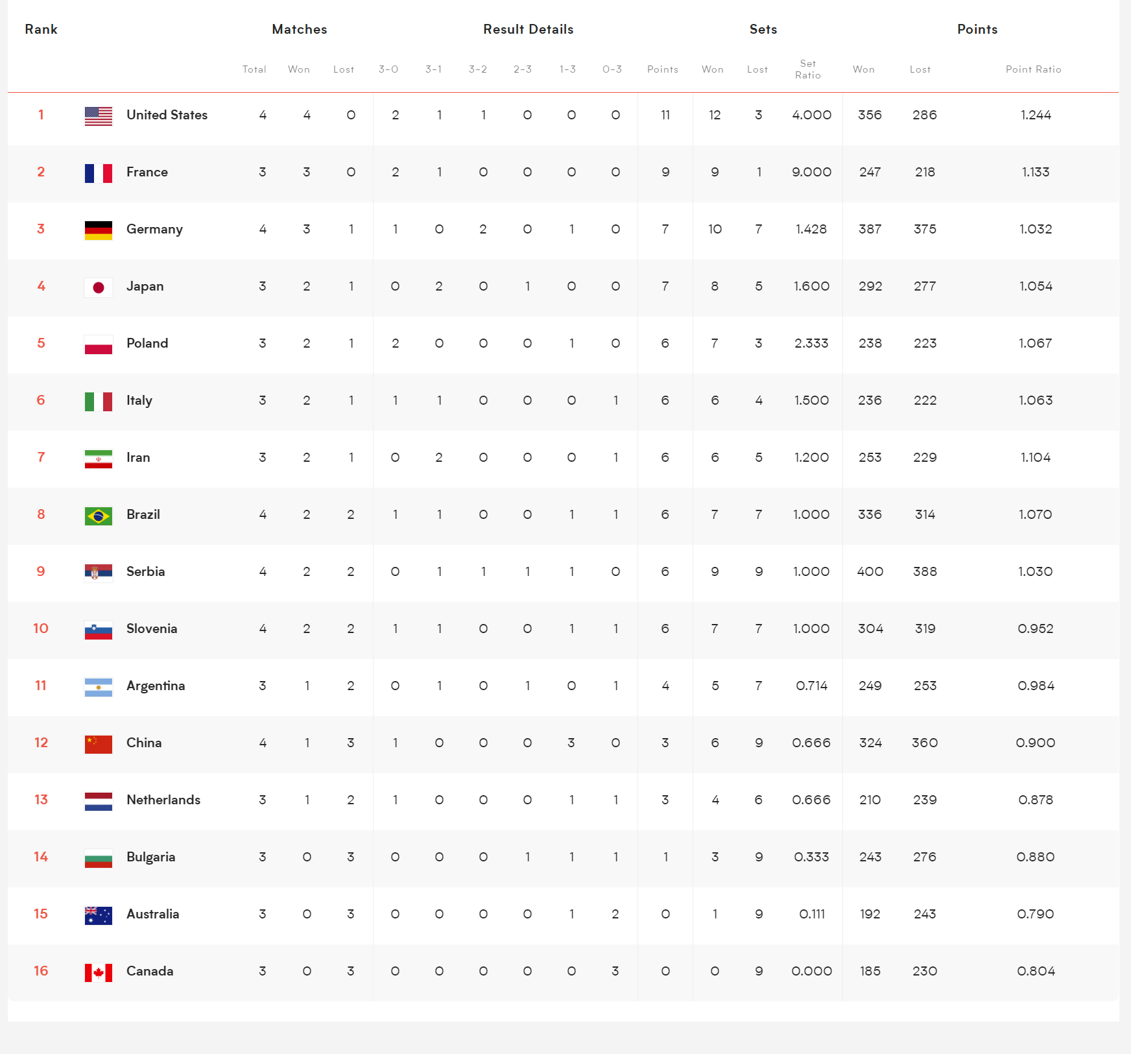Click the Brazil flag icon
Image resolution: width=1131 pixels, height=1054 pixels.
click(99, 516)
